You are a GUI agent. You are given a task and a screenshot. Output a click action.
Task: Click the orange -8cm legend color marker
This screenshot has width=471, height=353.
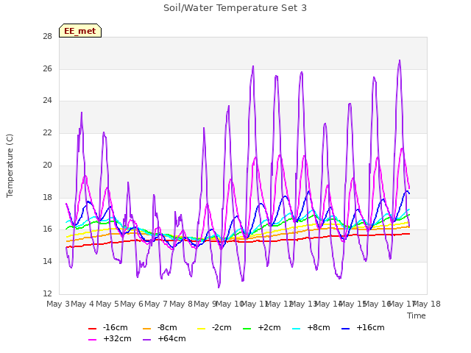point(146,329)
